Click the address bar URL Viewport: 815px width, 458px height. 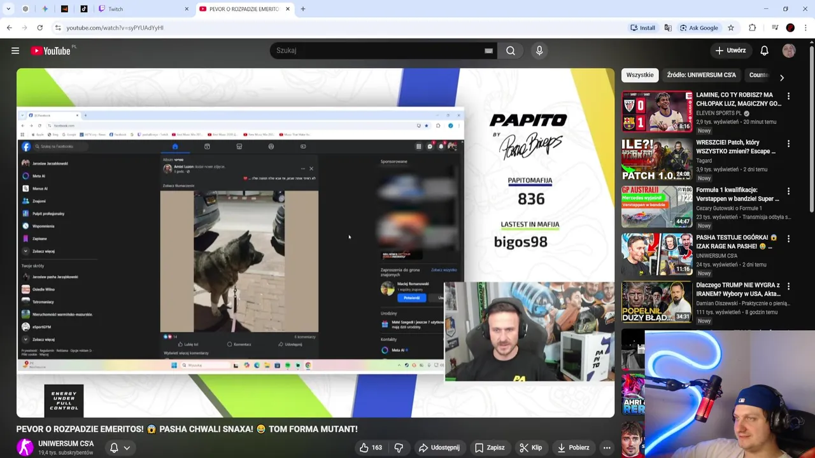pyautogui.click(x=115, y=28)
